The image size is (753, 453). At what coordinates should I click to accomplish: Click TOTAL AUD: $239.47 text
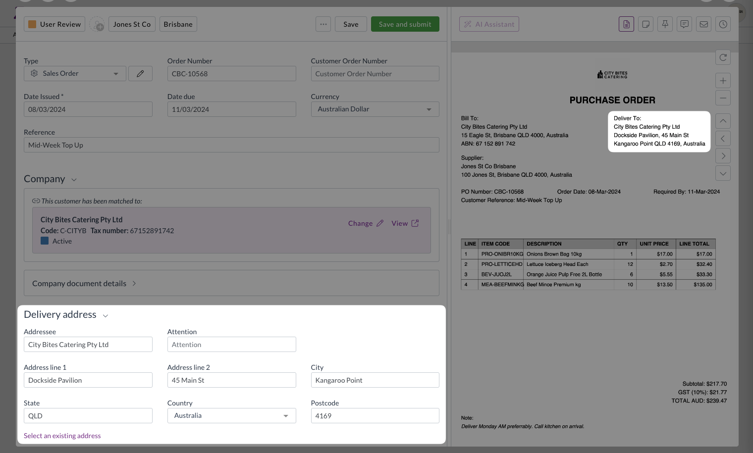[699, 401]
